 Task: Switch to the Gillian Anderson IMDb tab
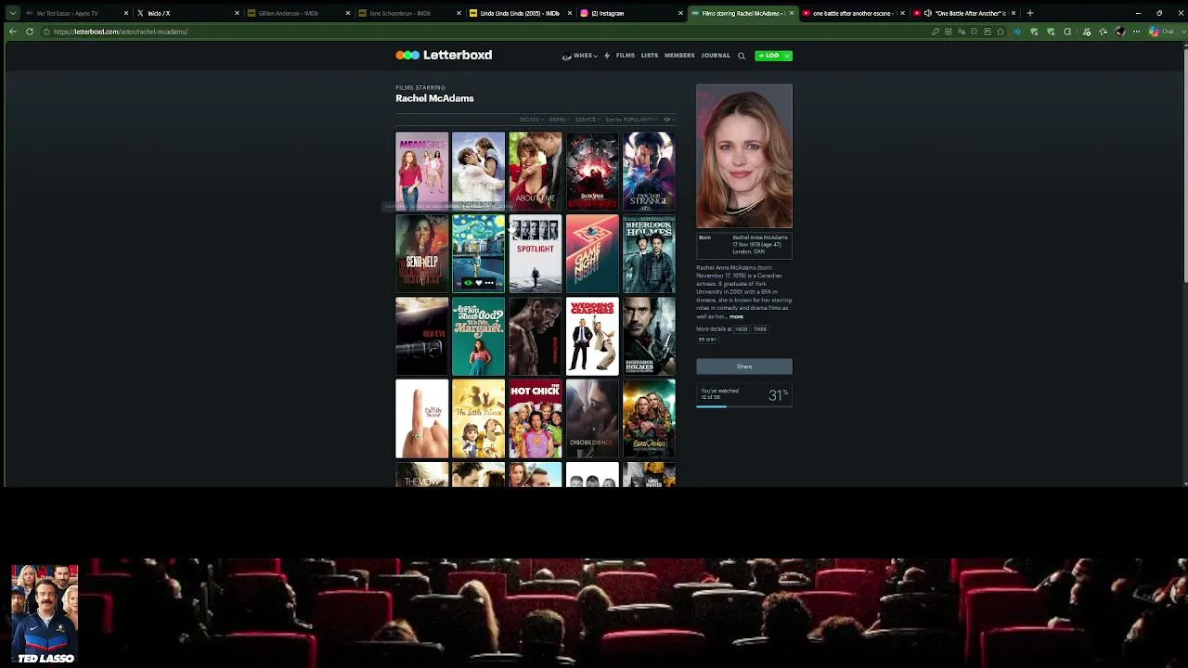coord(297,13)
